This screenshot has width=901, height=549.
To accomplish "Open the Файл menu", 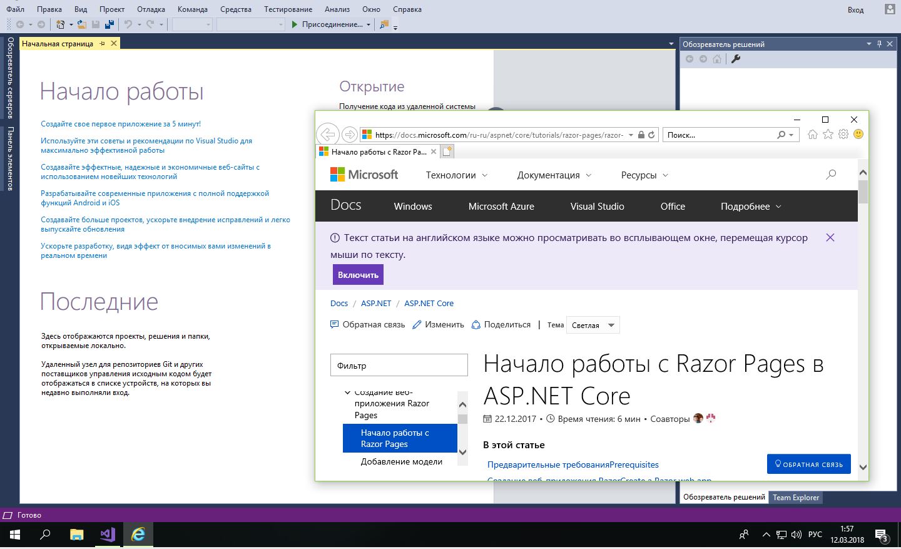I will (16, 9).
